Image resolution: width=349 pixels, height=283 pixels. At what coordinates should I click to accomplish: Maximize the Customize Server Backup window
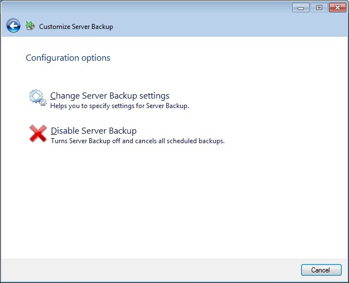[x=318, y=8]
